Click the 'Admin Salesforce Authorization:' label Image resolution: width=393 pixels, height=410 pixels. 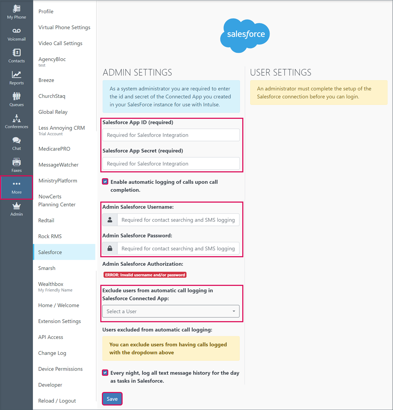coord(143,264)
